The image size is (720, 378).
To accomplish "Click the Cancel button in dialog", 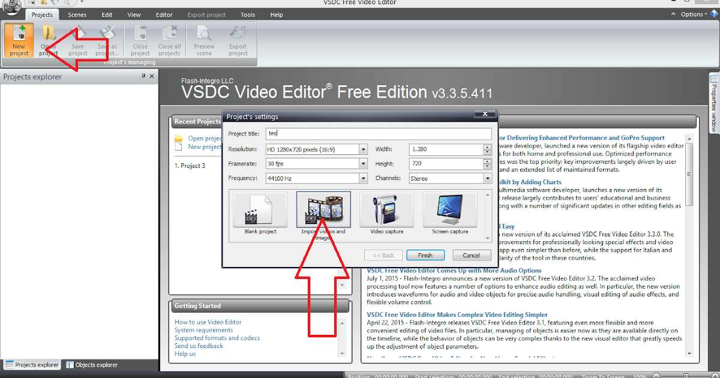I will [x=472, y=255].
